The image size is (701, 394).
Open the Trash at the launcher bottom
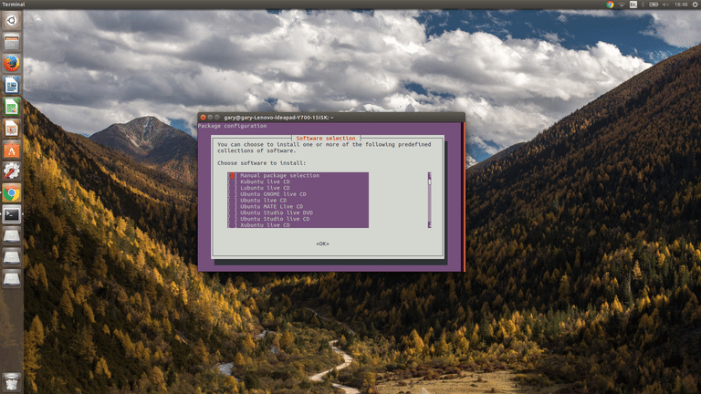click(x=11, y=380)
